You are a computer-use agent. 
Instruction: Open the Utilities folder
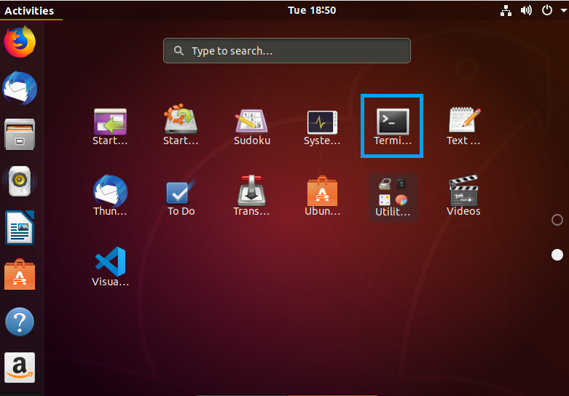(393, 198)
